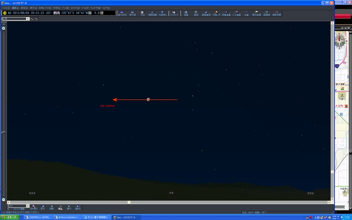The height and width of the screenshot is (220, 352).
Task: Open the ファイル (File) menu
Action: (x=6, y=8)
